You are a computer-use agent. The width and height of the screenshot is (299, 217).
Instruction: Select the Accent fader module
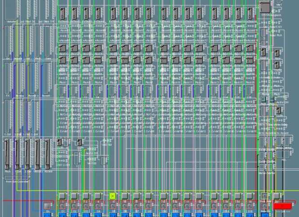coord(47,154)
